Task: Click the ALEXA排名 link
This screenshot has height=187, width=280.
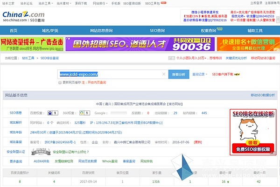Action: pos(42,161)
